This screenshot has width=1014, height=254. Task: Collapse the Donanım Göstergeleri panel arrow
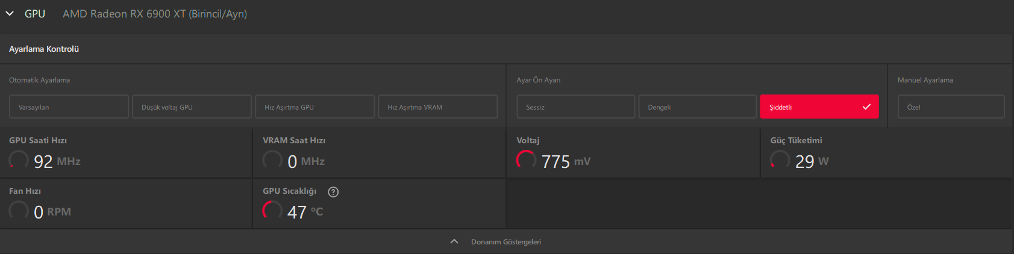(454, 241)
